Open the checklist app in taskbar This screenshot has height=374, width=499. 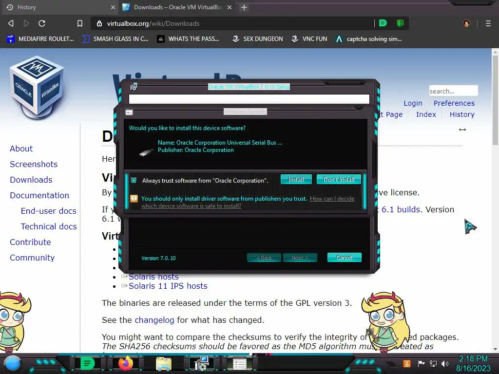[x=240, y=364]
